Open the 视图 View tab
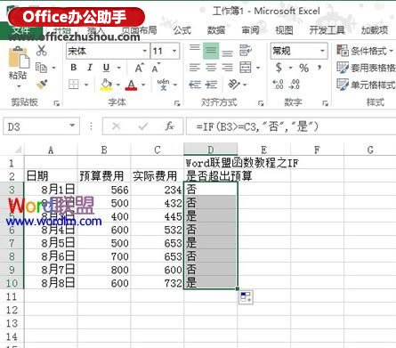The width and height of the screenshot is (396, 348). pyautogui.click(x=284, y=30)
